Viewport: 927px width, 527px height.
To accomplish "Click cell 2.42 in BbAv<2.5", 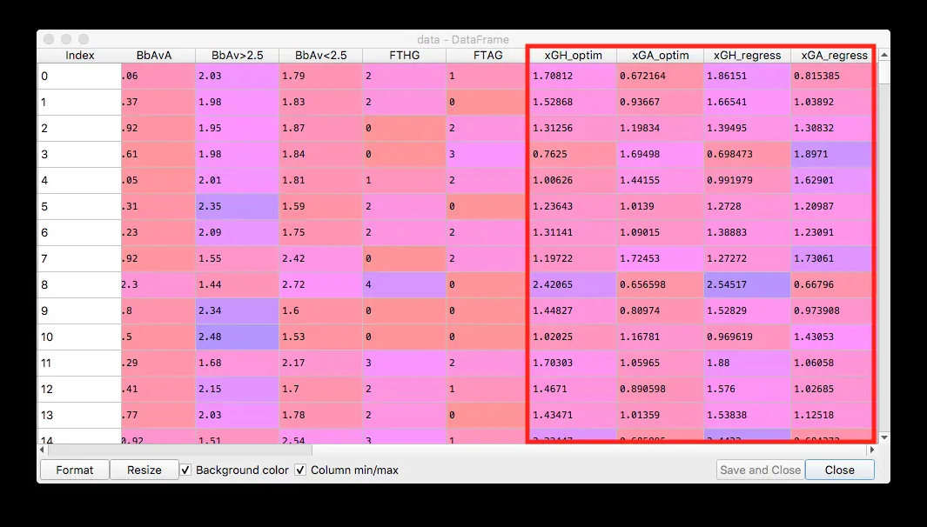I will click(x=320, y=258).
